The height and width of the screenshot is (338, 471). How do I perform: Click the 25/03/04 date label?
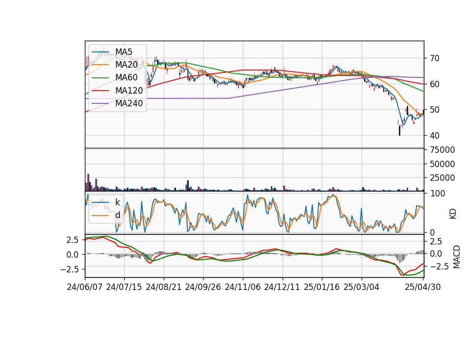point(362,287)
